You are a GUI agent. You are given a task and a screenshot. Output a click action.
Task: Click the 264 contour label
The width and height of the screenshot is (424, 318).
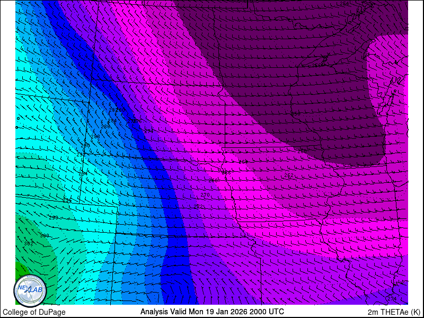pos(243,162)
